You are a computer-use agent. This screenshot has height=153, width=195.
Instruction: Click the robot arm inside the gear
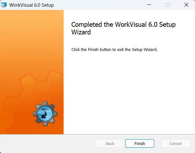click(x=45, y=113)
